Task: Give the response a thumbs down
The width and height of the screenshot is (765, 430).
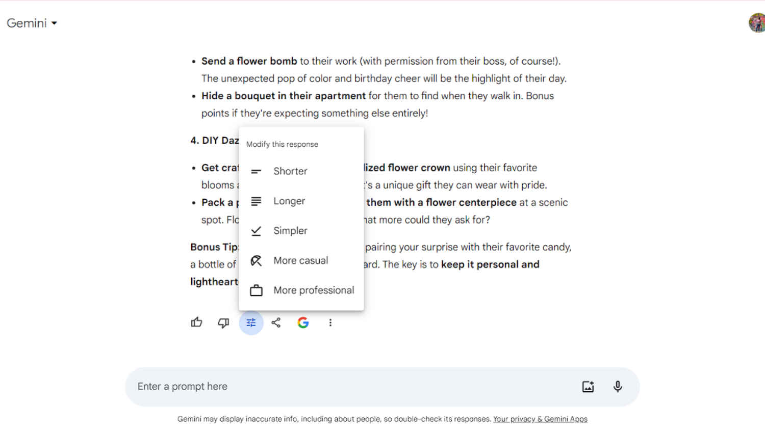Action: [x=223, y=322]
